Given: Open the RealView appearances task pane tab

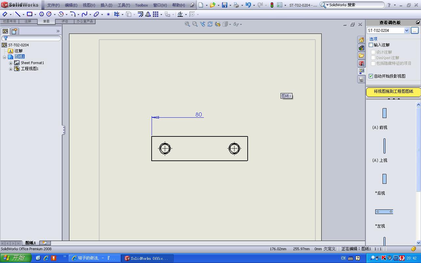Looking at the screenshot, I should click(x=361, y=79).
